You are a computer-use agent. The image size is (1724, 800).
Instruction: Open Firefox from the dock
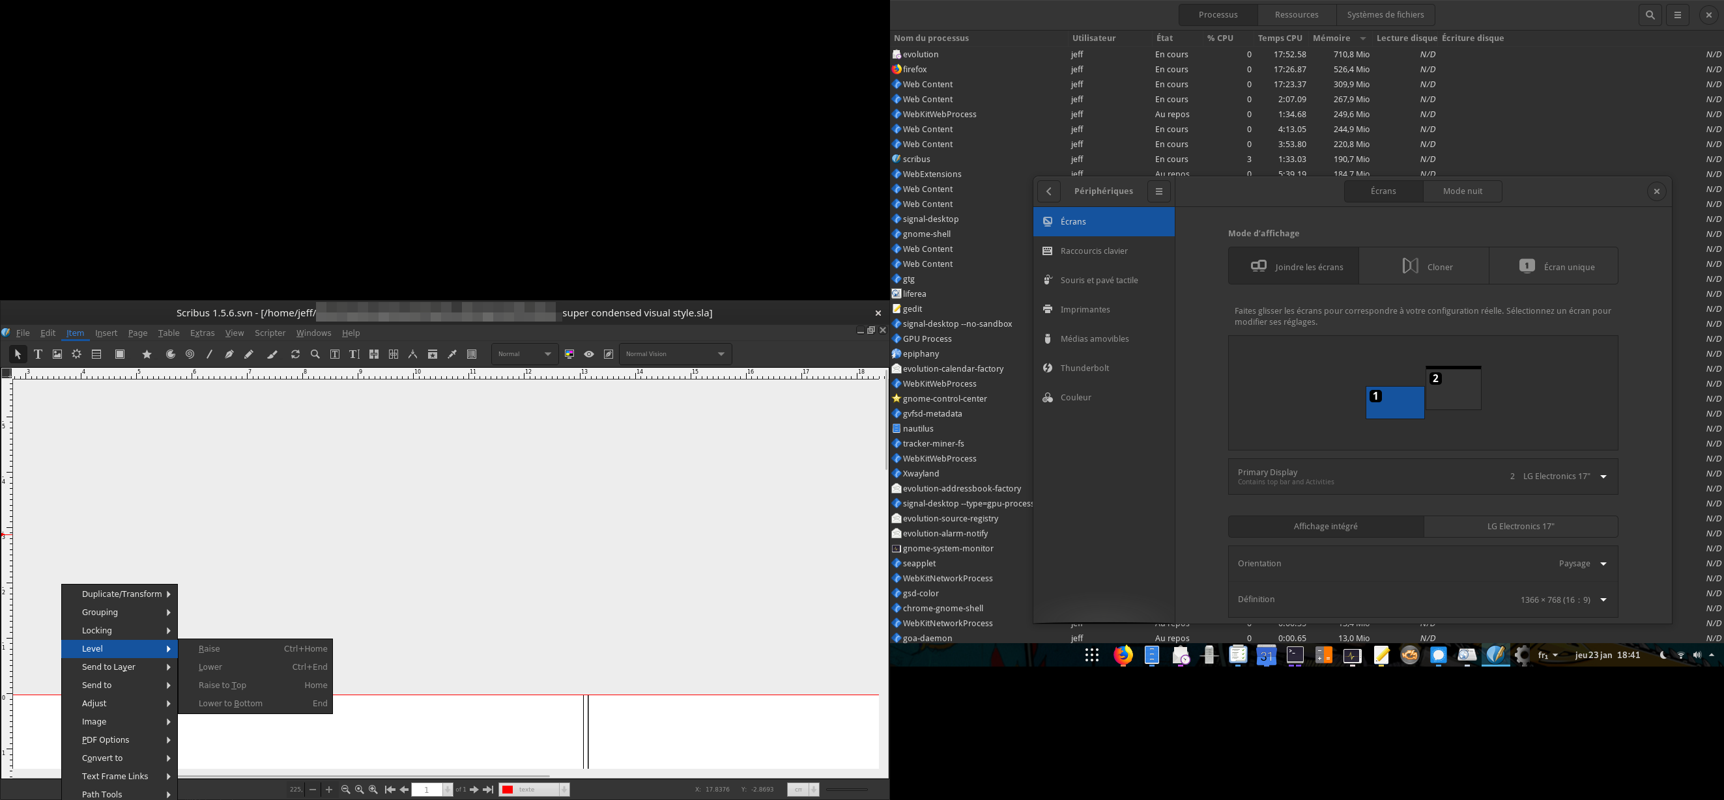pos(1123,655)
